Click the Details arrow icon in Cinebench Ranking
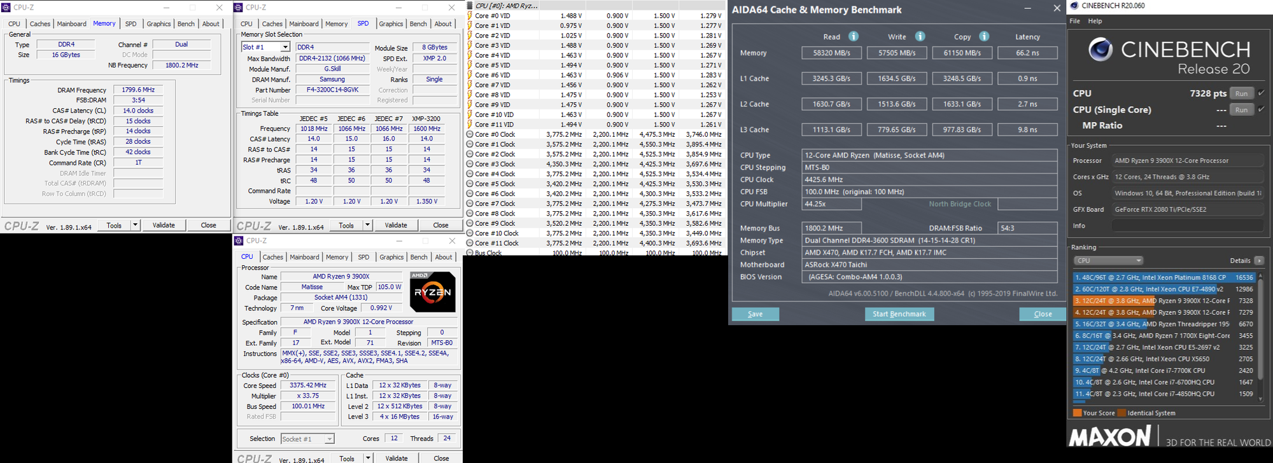The image size is (1273, 463). coord(1259,261)
